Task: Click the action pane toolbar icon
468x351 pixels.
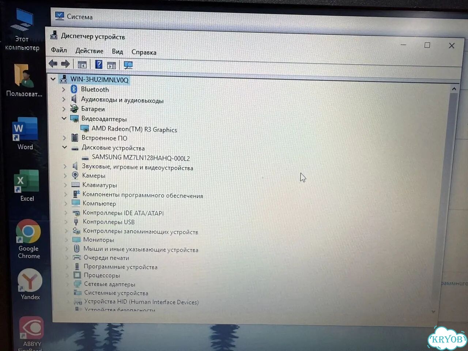Action: coord(112,65)
